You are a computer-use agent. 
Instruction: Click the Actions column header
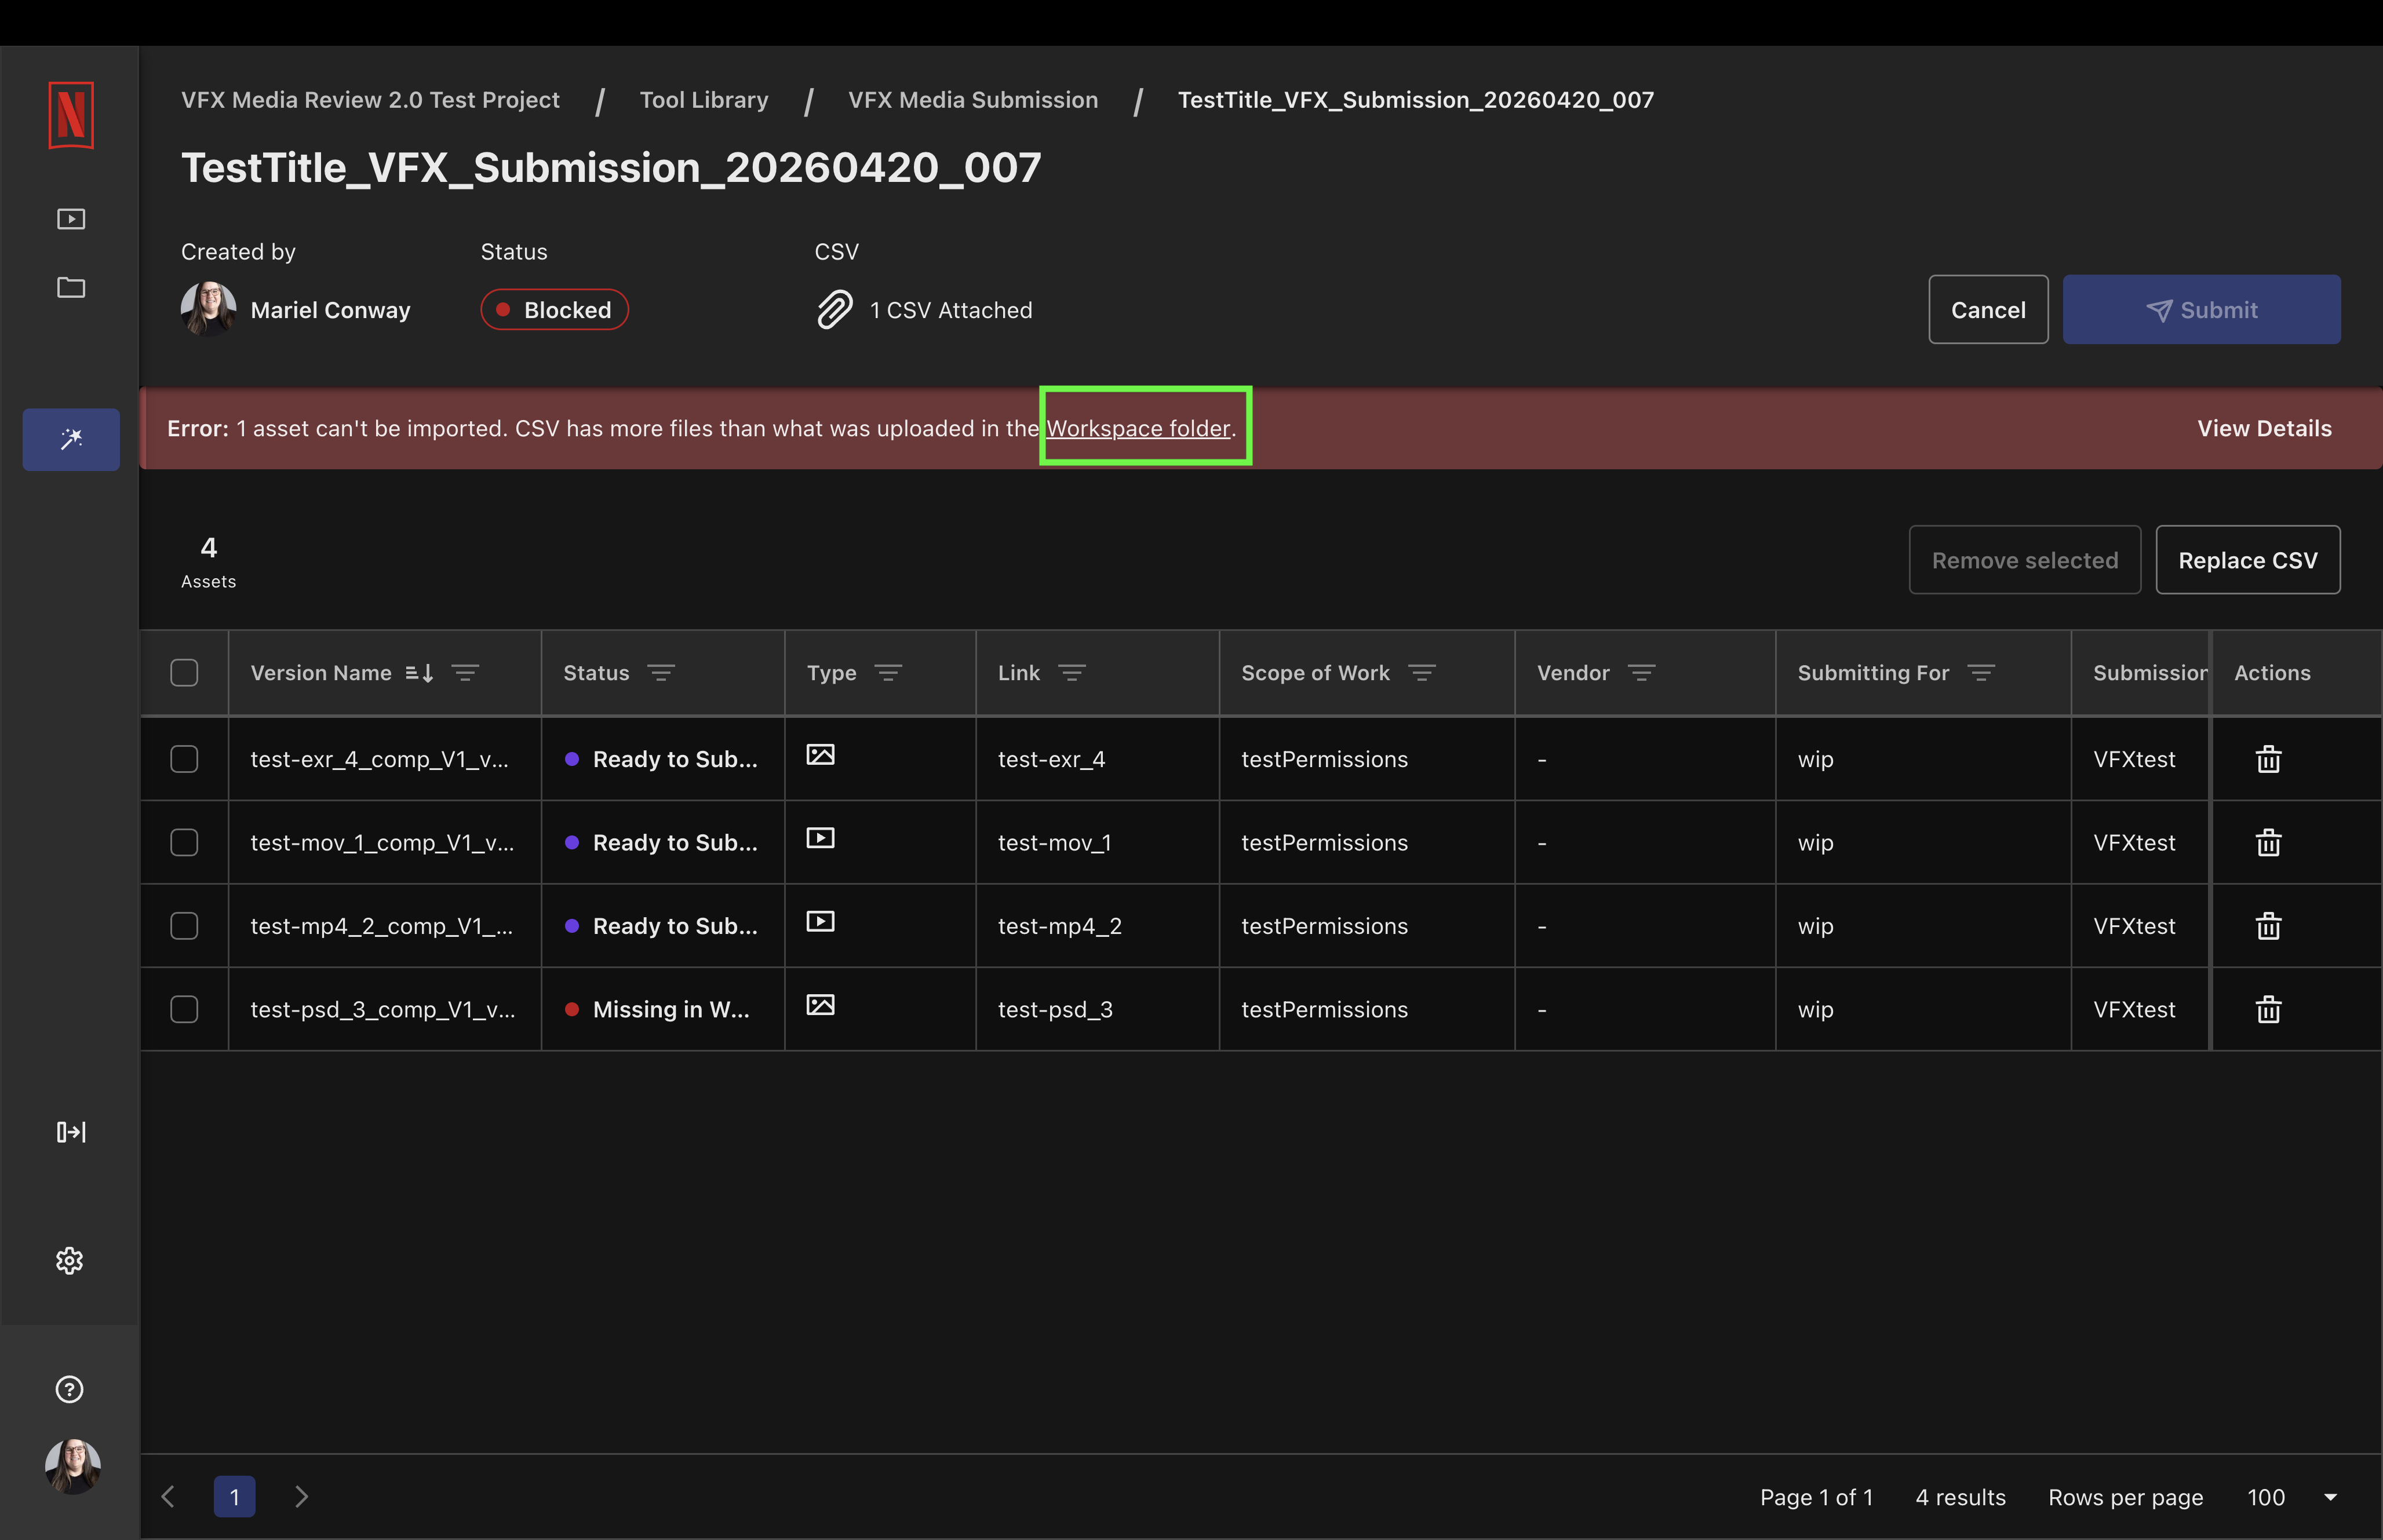pos(2272,673)
